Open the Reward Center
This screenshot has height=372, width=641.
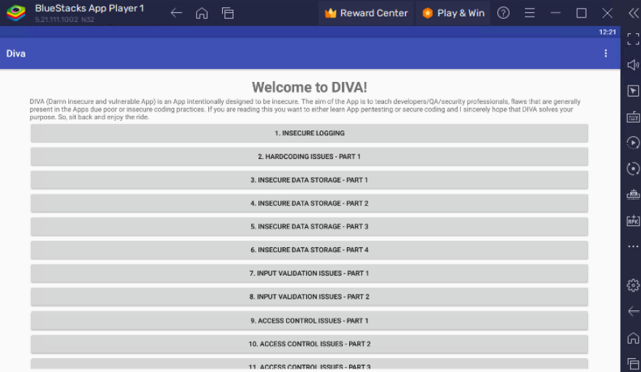click(366, 13)
